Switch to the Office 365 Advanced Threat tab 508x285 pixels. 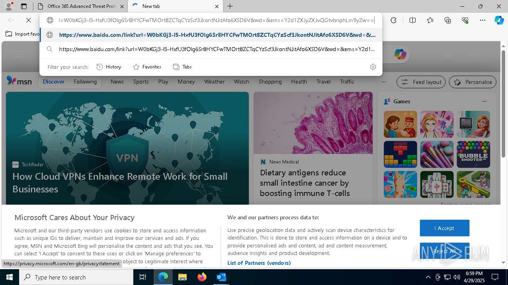(81, 6)
